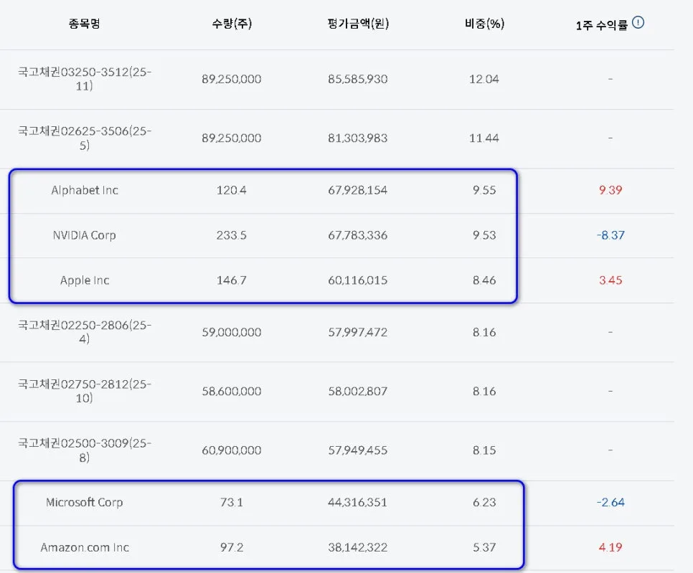Select the 국고채권03250-3512(25-11) row name
693x573 pixels.
(85, 79)
